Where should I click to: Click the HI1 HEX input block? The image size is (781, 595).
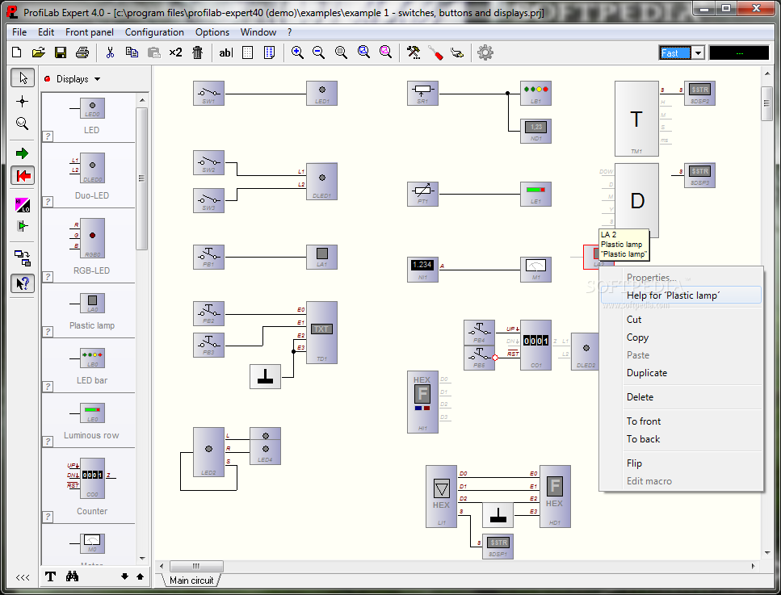click(422, 402)
